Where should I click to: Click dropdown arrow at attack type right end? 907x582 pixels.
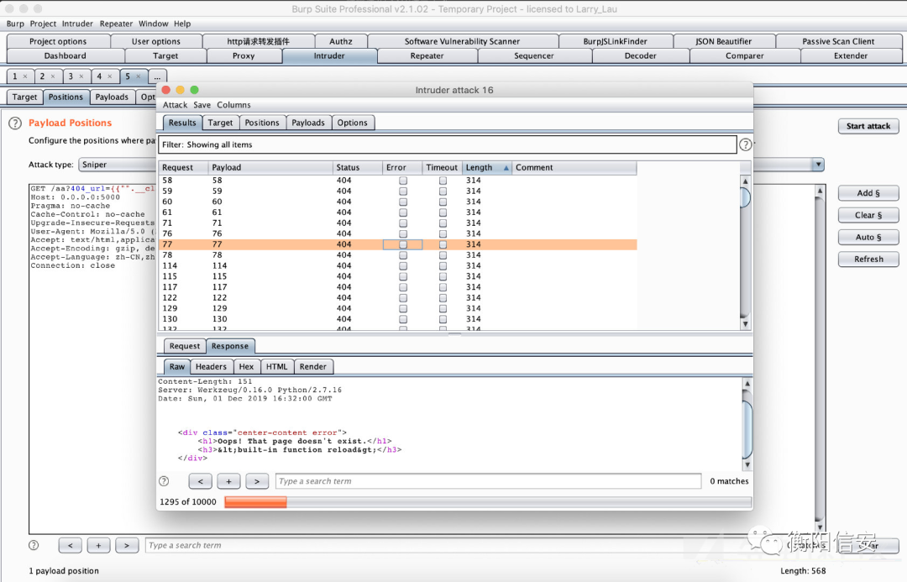pyautogui.click(x=818, y=165)
